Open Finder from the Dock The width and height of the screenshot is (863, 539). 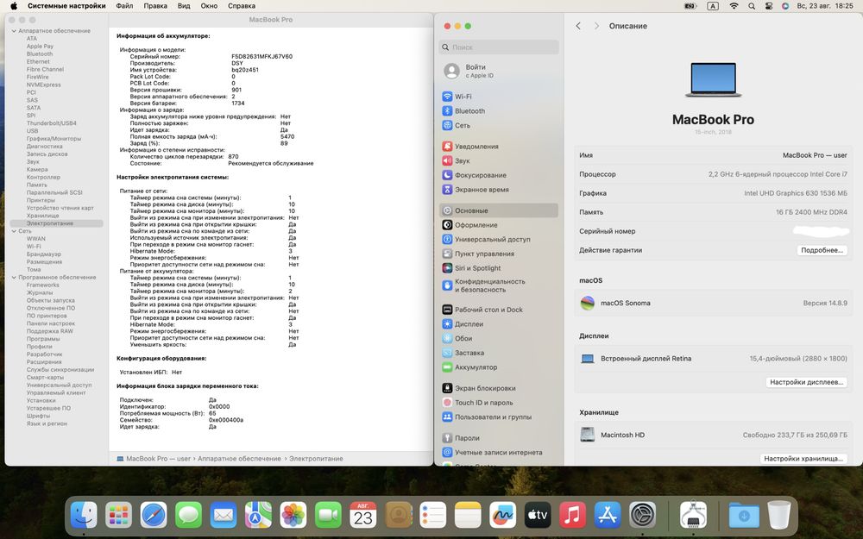coord(84,516)
